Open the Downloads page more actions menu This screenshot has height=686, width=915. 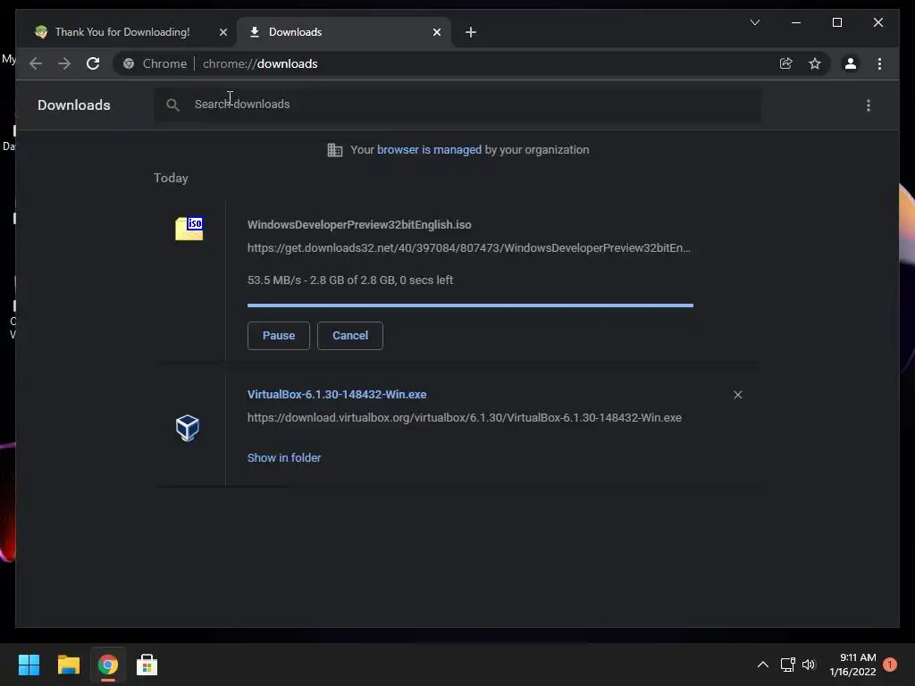point(869,105)
